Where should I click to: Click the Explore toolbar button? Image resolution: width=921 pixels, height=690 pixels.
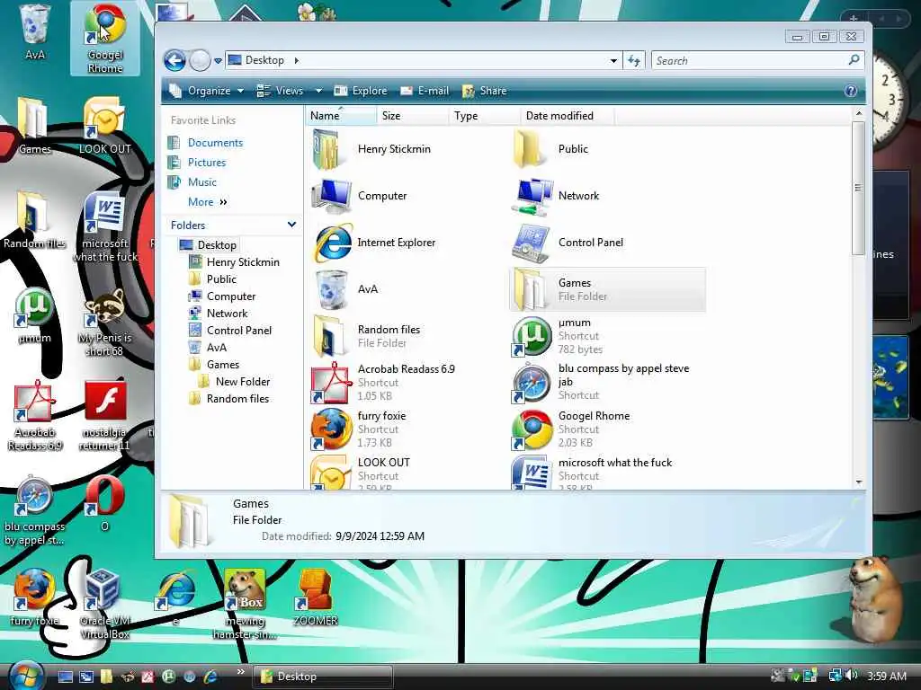[361, 91]
